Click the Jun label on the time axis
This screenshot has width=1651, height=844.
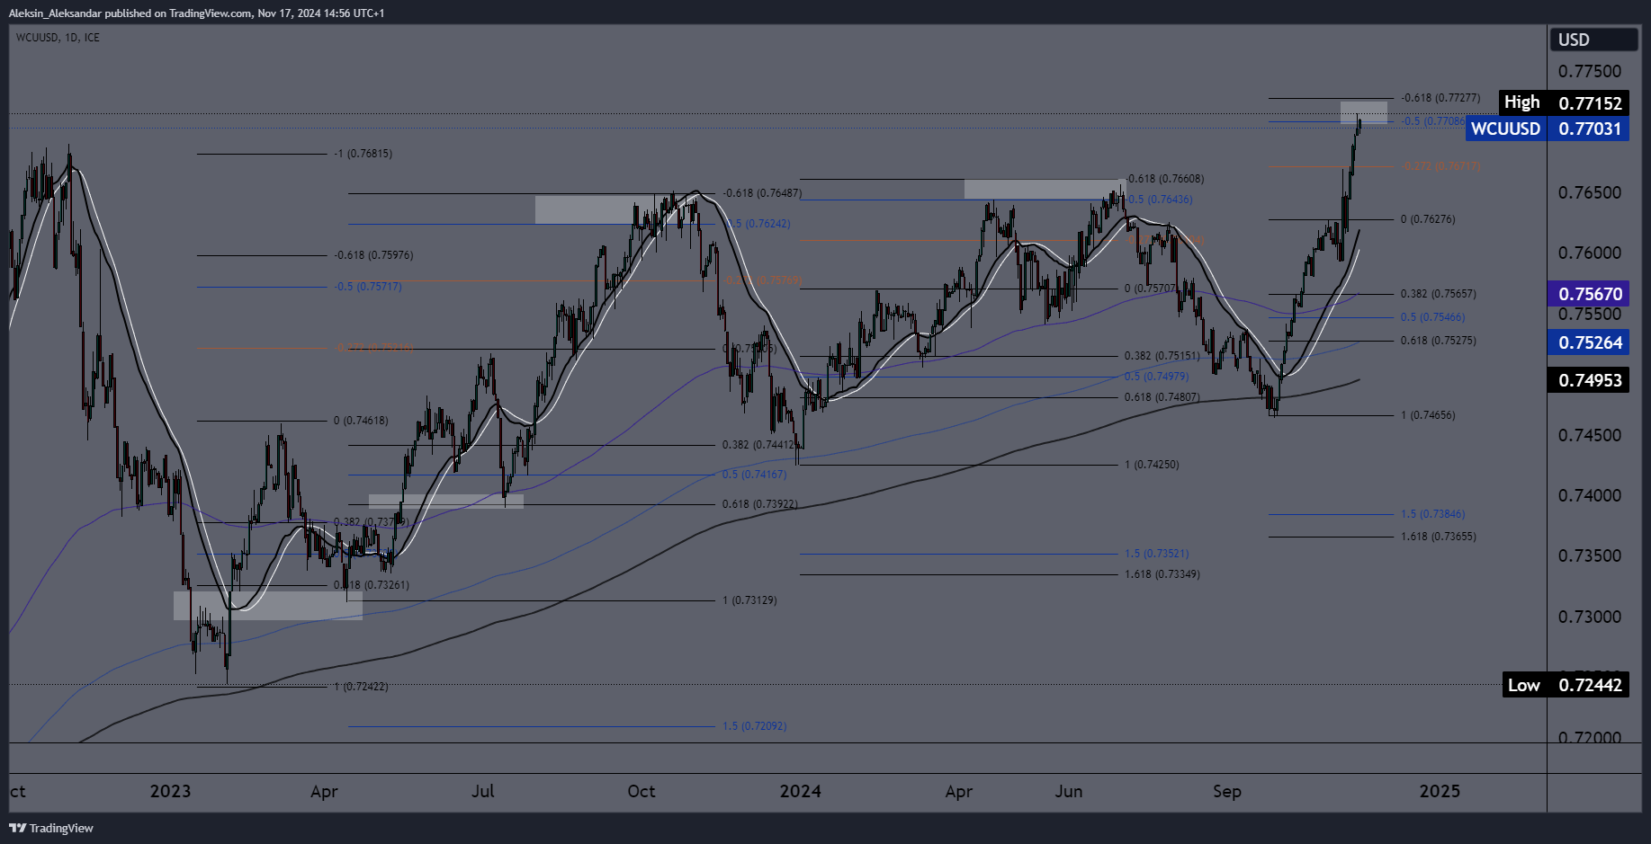pyautogui.click(x=1069, y=791)
